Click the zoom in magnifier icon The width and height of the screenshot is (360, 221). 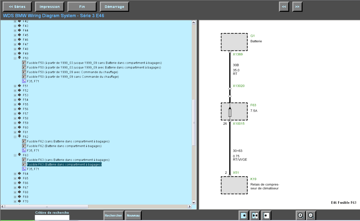point(301,216)
